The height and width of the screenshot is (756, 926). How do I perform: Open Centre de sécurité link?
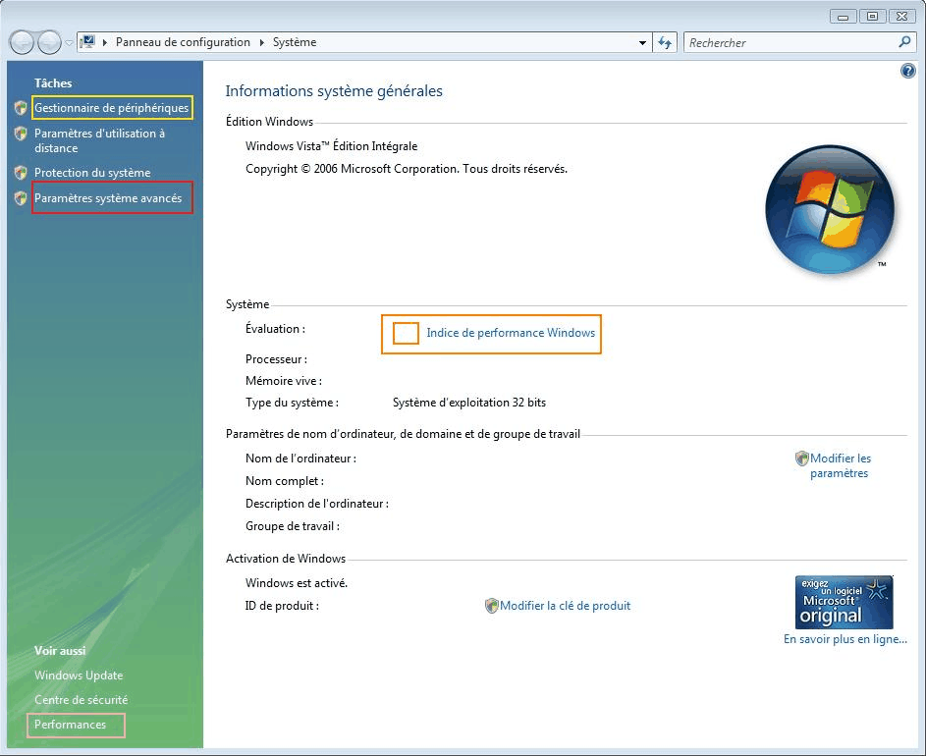click(81, 699)
